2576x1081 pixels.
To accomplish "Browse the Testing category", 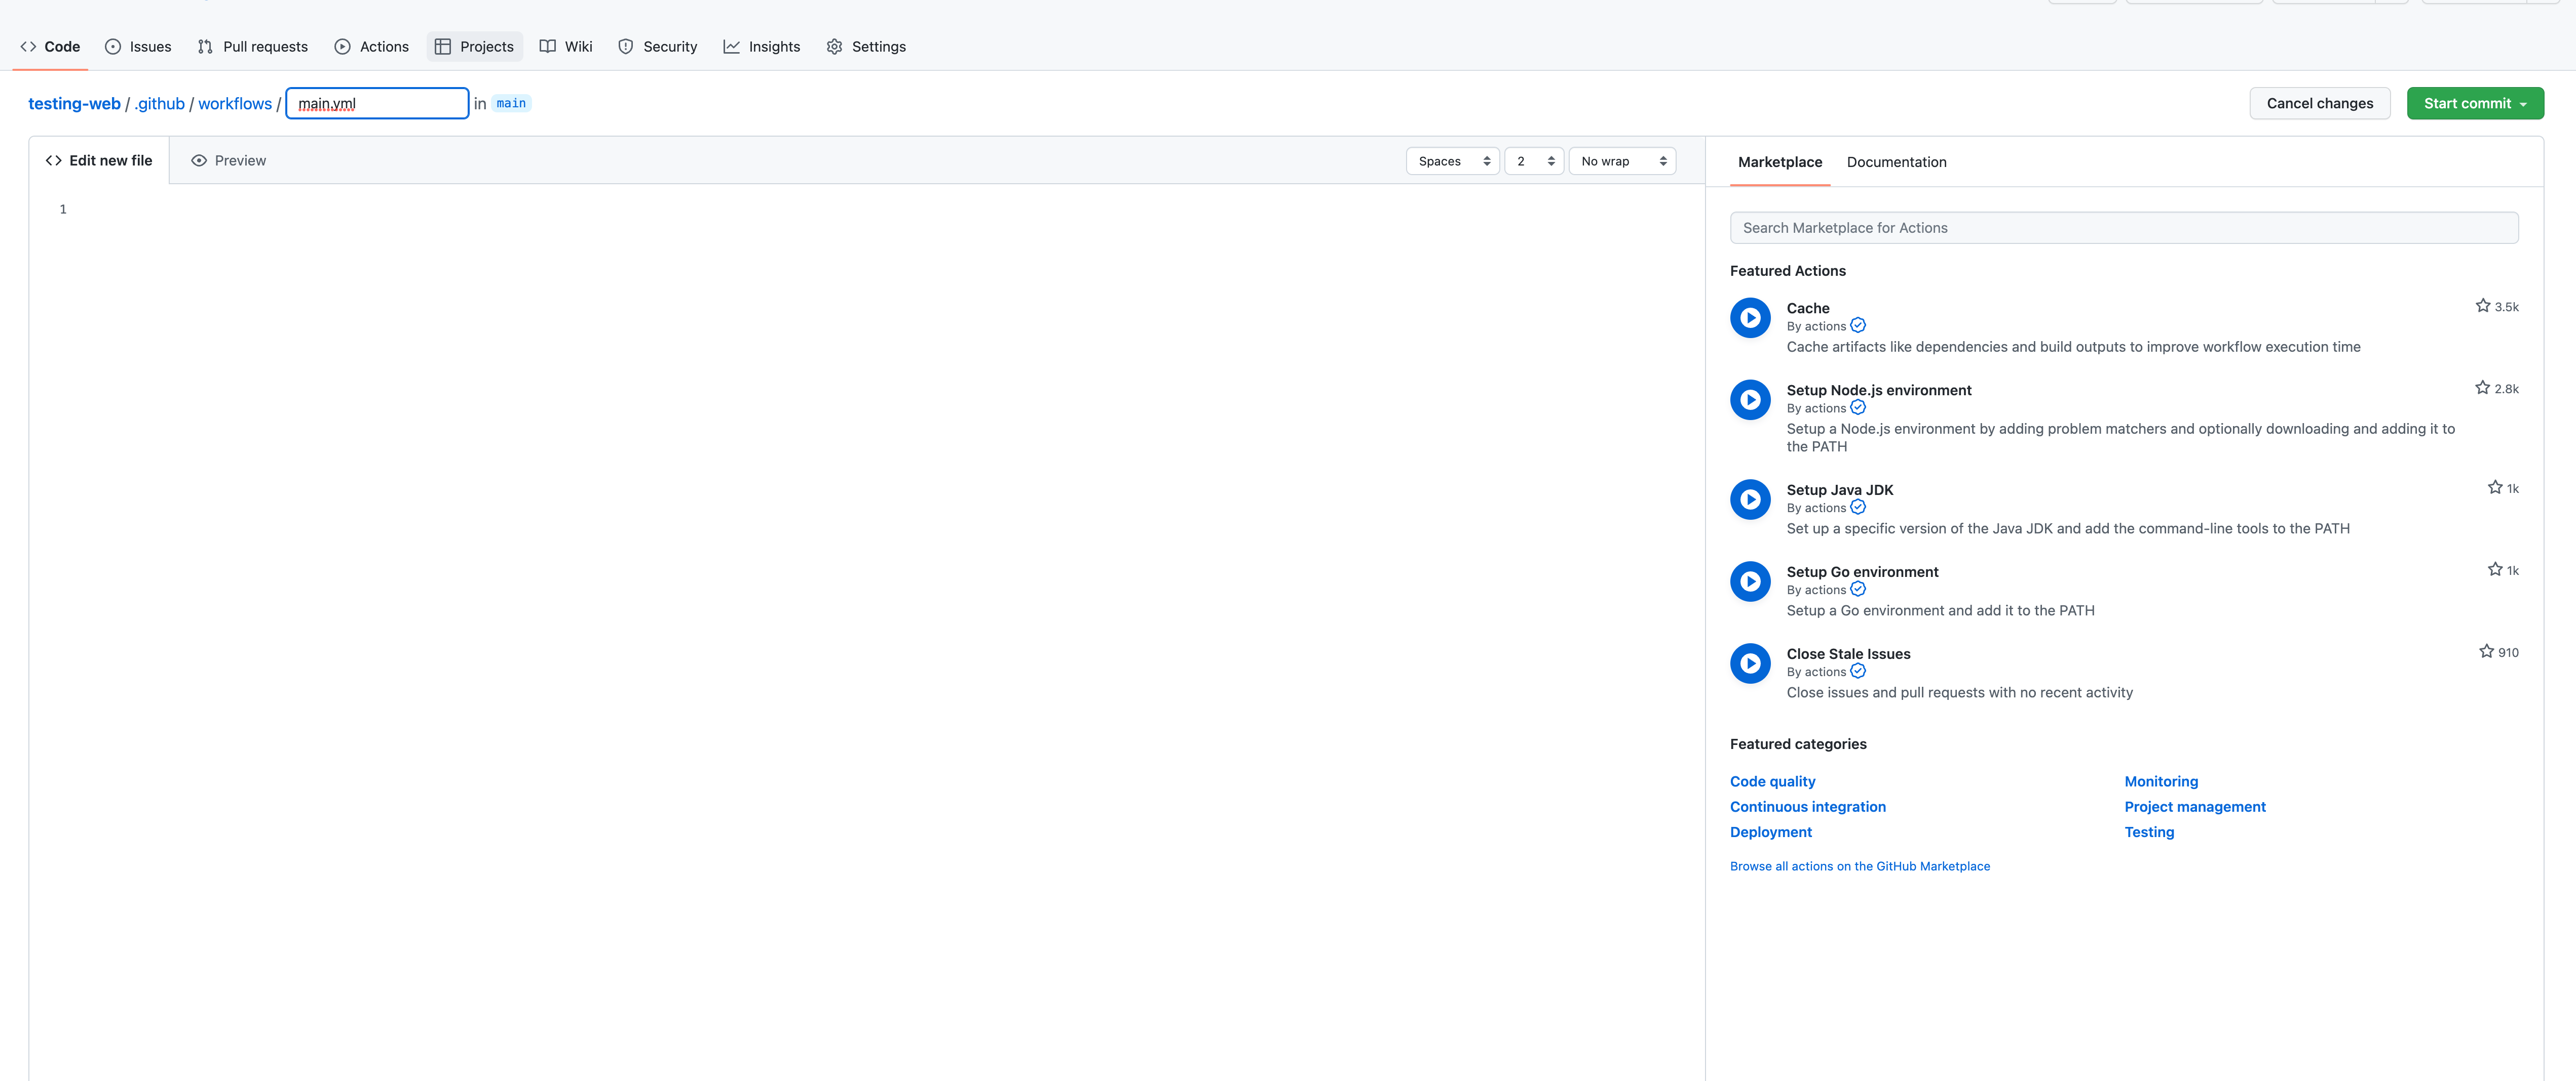I will [x=2149, y=831].
